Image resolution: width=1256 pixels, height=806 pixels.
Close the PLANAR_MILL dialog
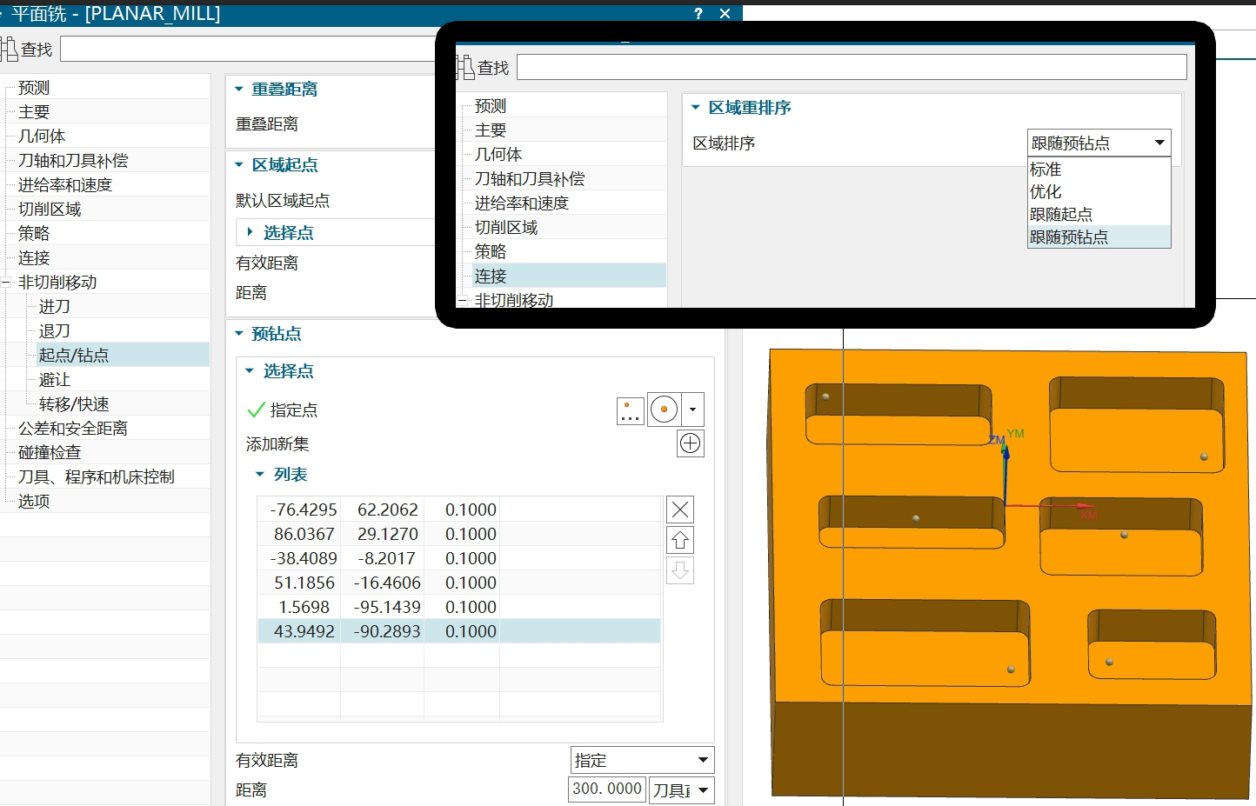(725, 14)
